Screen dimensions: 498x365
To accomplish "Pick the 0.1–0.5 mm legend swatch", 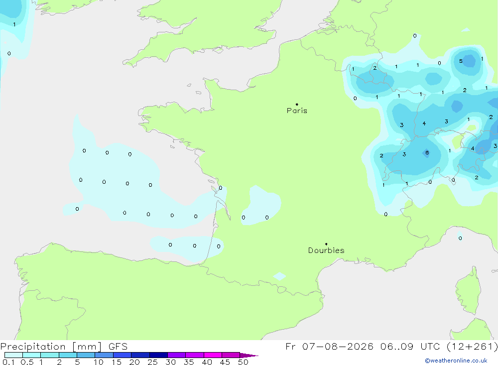I will tap(13, 355).
